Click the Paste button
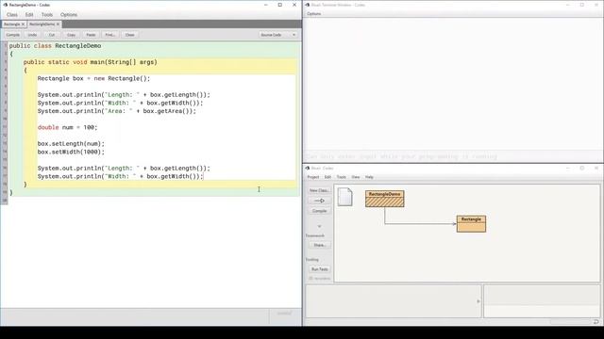The height and width of the screenshot is (339, 604). pyautogui.click(x=91, y=35)
